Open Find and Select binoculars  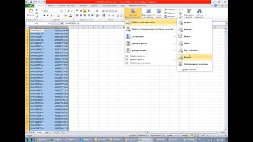coord(199,13)
